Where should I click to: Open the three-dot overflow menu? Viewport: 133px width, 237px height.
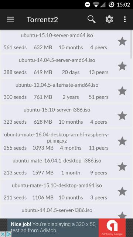point(125,19)
